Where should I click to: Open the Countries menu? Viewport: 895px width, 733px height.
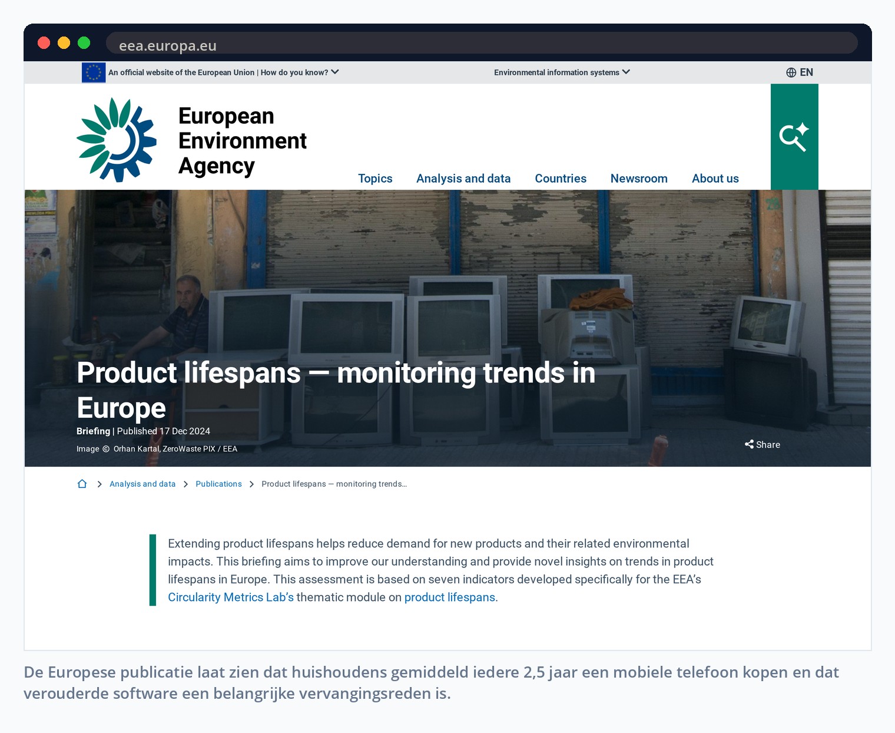point(561,179)
